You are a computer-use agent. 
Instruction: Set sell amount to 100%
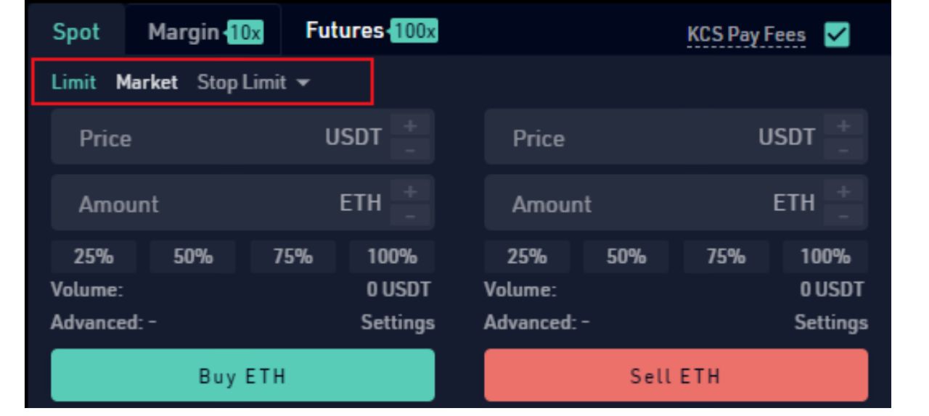pyautogui.click(x=824, y=257)
